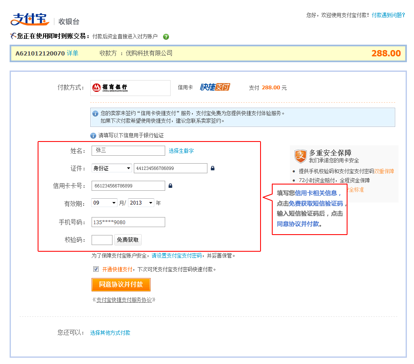This screenshot has height=364, width=414.
Task: Open 选择其他方式付款 link
Action: 110,333
